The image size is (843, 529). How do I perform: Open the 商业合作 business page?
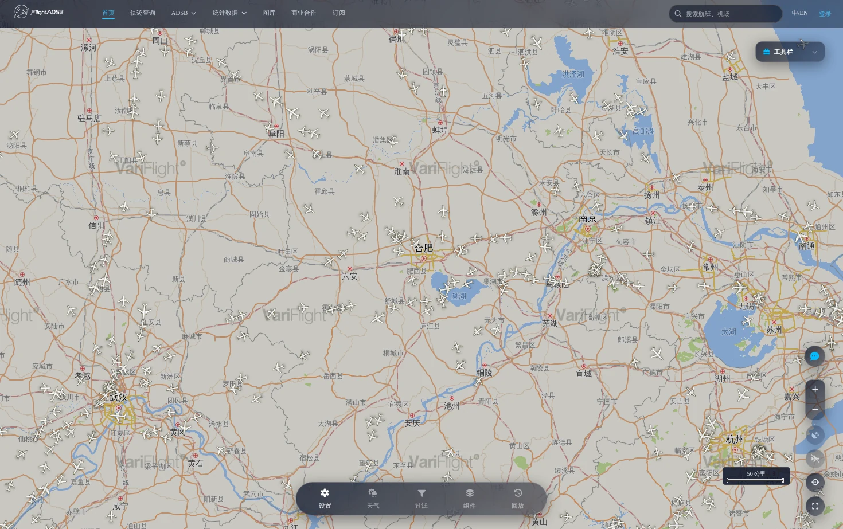(304, 13)
